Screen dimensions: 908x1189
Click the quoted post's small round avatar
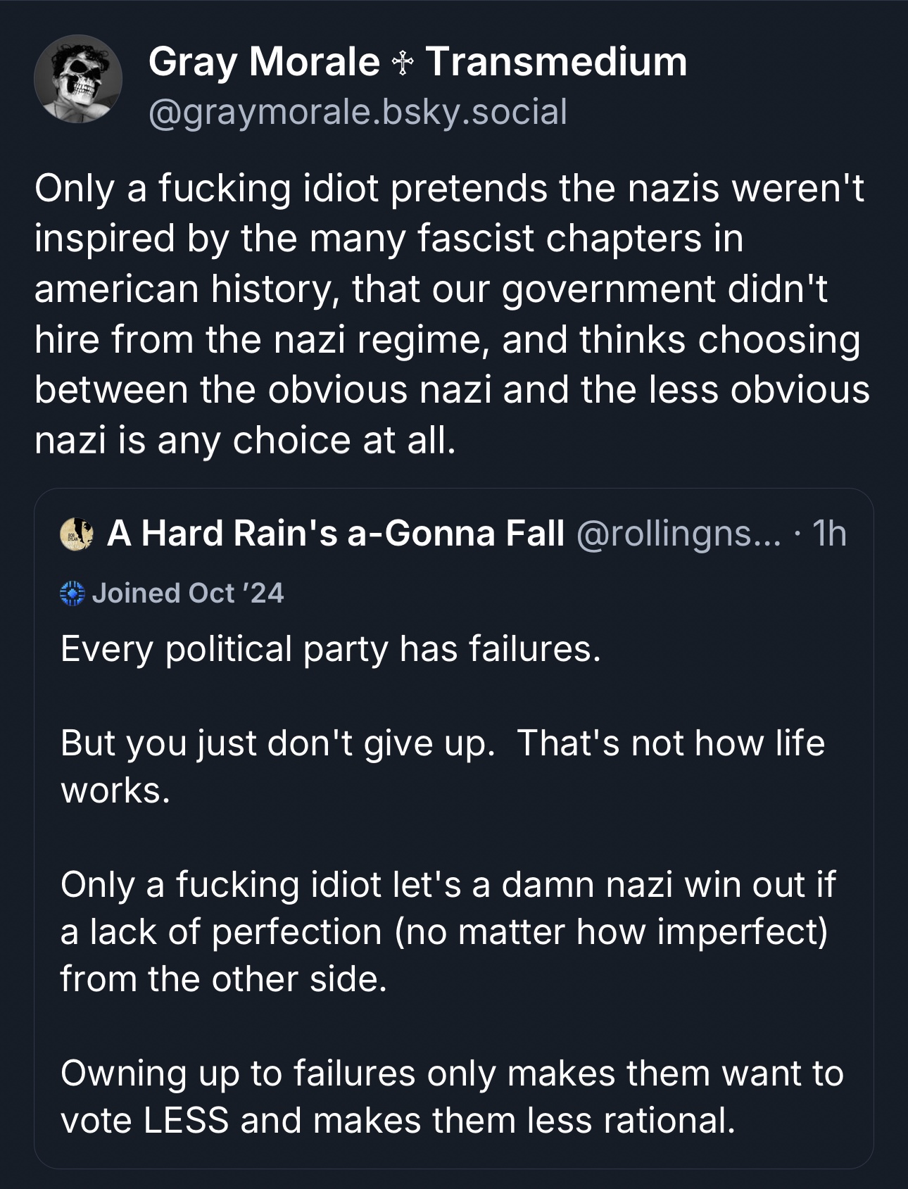[x=77, y=534]
